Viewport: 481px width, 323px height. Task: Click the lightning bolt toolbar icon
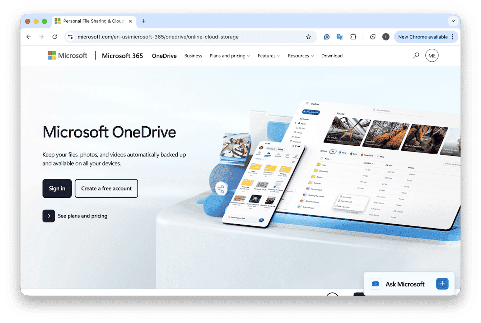(373, 37)
